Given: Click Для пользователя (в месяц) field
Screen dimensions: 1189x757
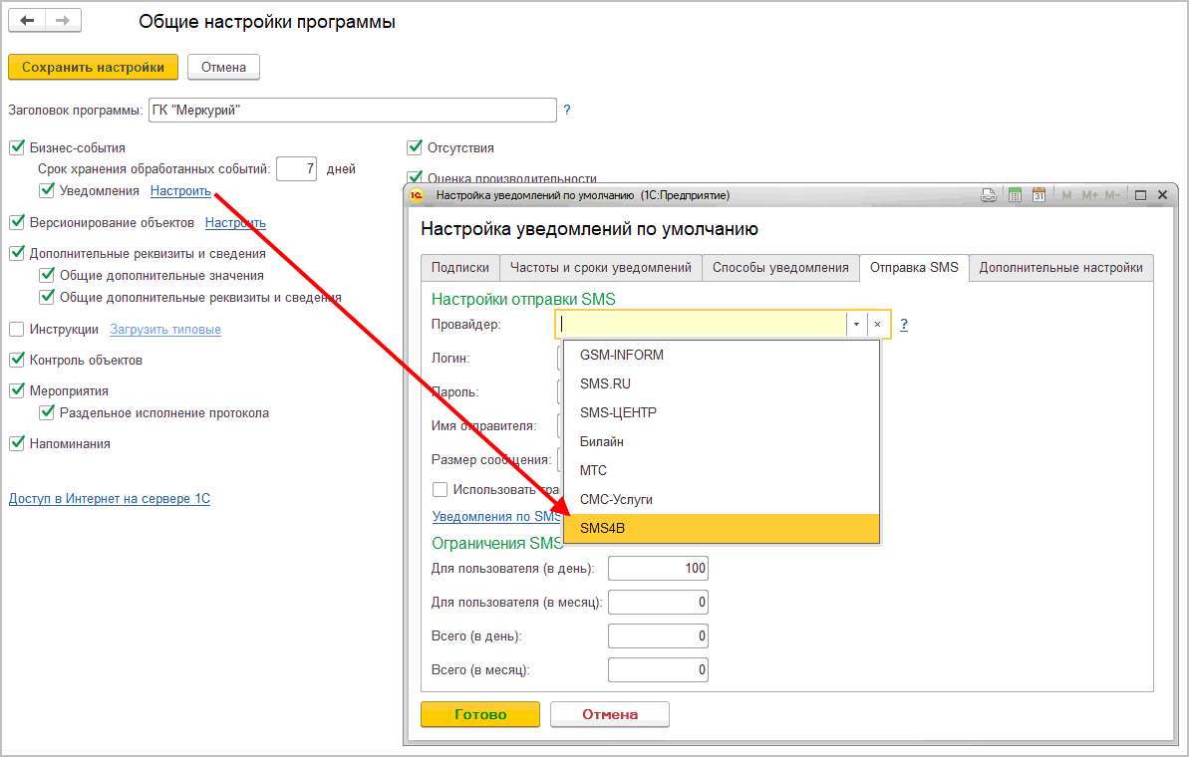Looking at the screenshot, I should [658, 603].
